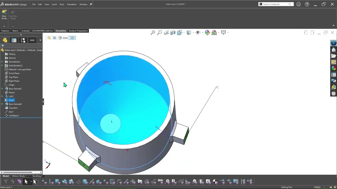The width and height of the screenshot is (337, 189).
Task: Open the Hide/Show Items dropdown arrow
Action: point(202,33)
